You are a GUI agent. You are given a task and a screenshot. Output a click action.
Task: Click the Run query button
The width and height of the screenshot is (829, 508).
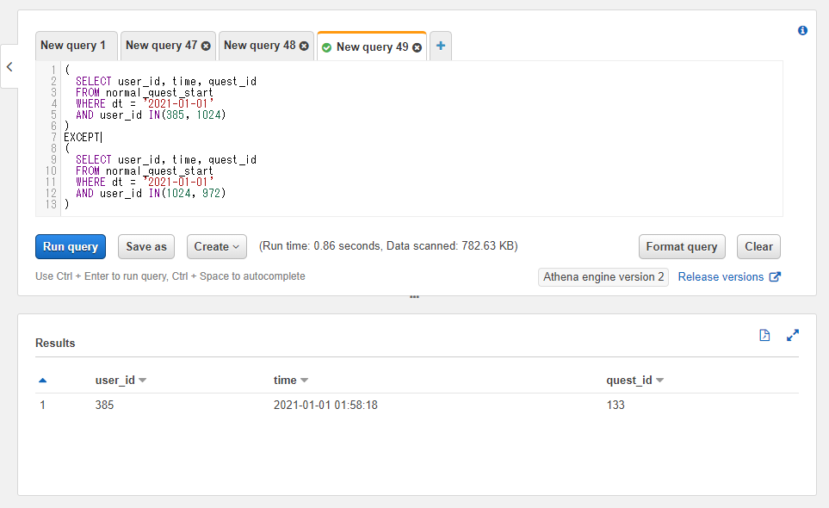[71, 247]
